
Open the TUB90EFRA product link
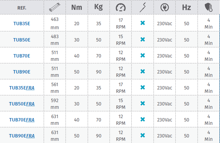coord(22,136)
